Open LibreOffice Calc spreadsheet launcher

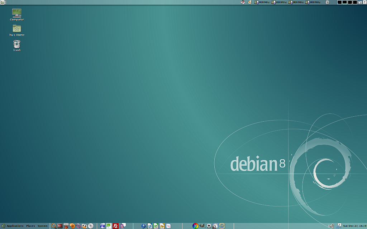tap(155, 226)
